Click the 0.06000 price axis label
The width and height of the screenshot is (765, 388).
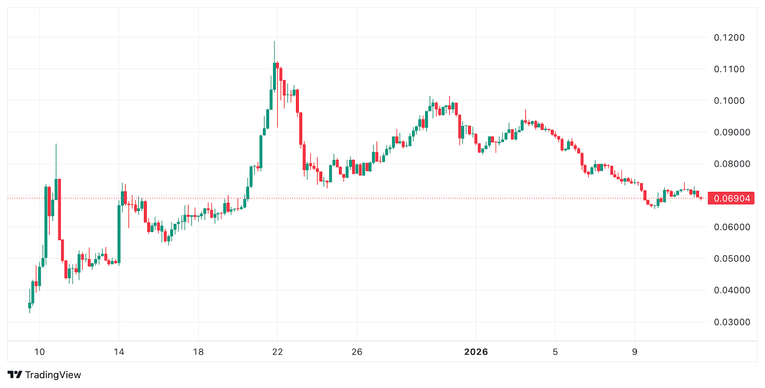tap(732, 227)
